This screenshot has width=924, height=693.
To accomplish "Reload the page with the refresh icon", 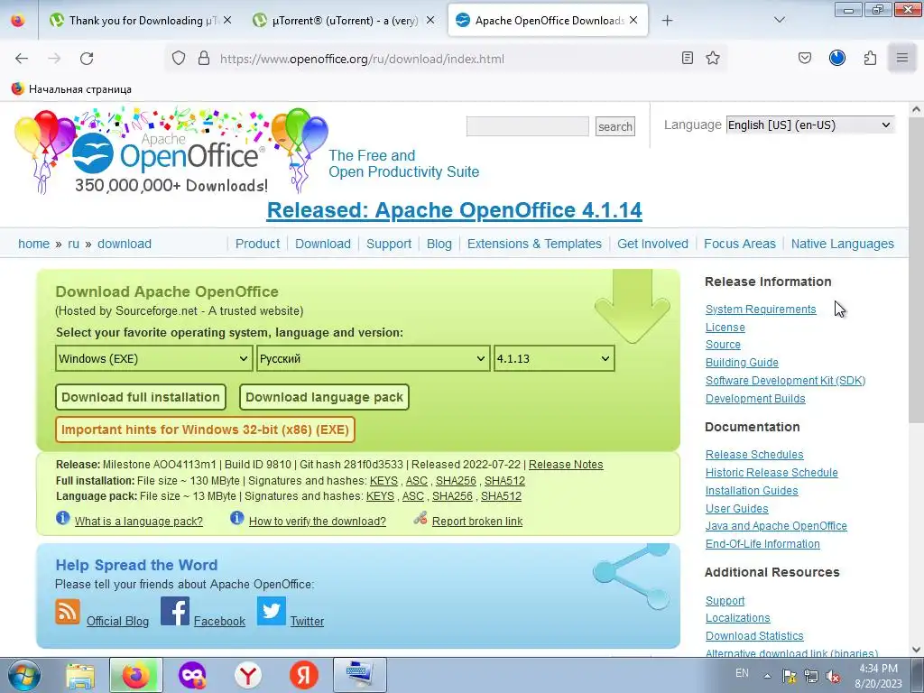I will pos(87,59).
